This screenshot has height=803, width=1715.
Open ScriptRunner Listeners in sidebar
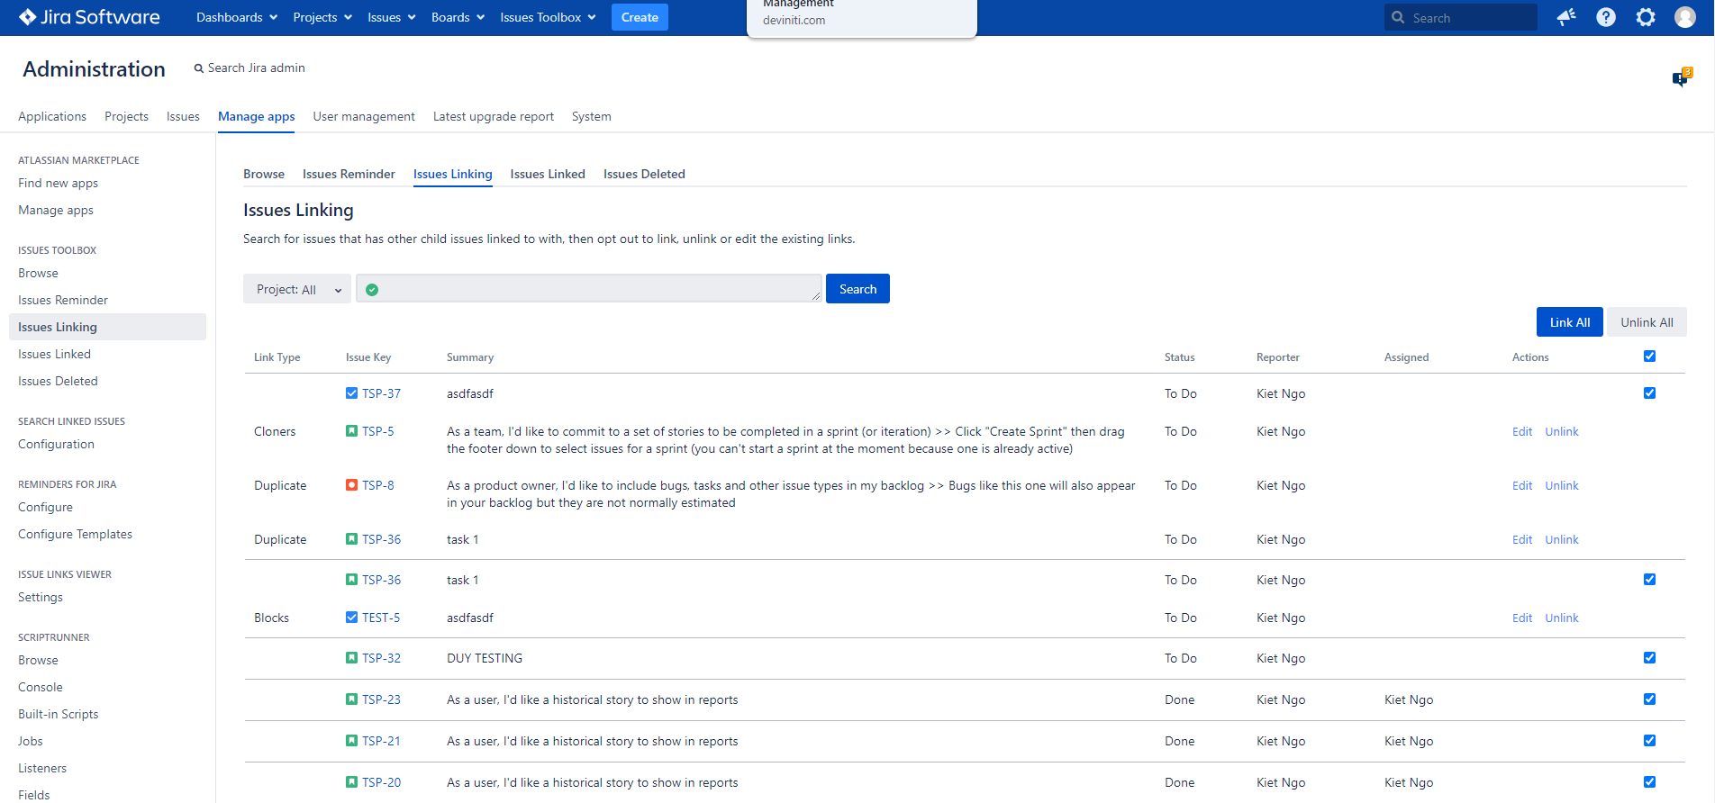(x=42, y=768)
